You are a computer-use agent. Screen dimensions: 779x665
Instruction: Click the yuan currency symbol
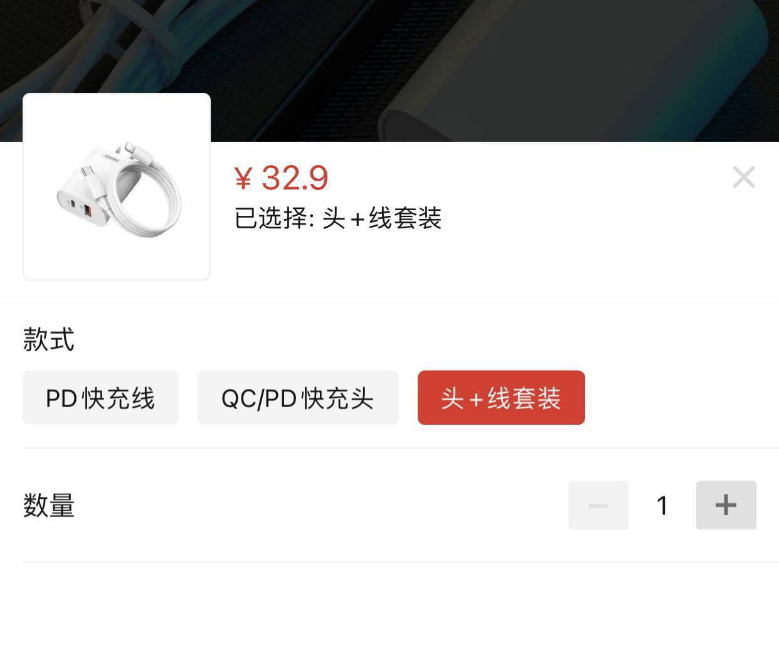point(243,179)
